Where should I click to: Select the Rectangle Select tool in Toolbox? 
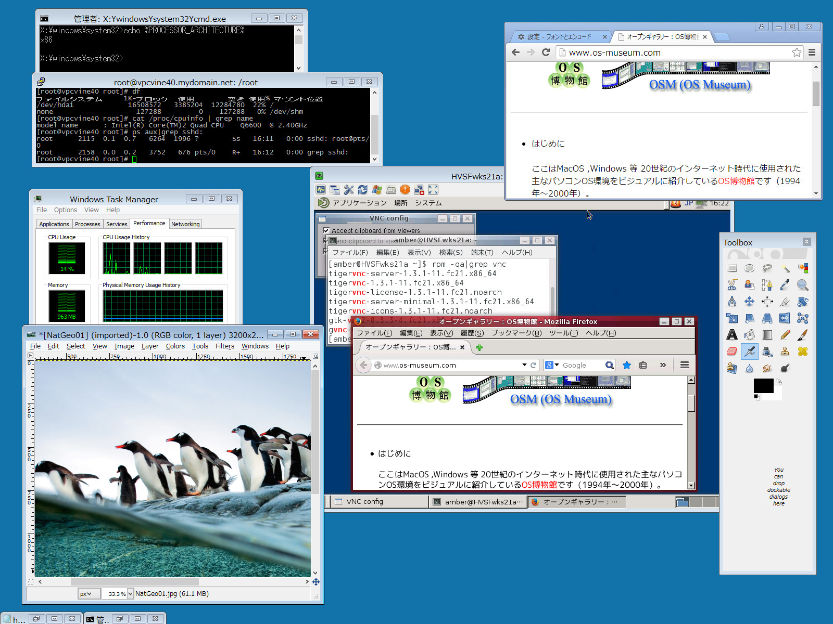(x=732, y=268)
